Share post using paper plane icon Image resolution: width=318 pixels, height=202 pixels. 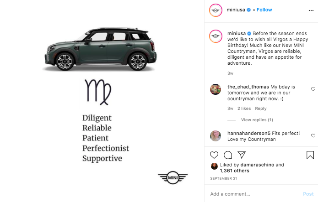coord(242,155)
